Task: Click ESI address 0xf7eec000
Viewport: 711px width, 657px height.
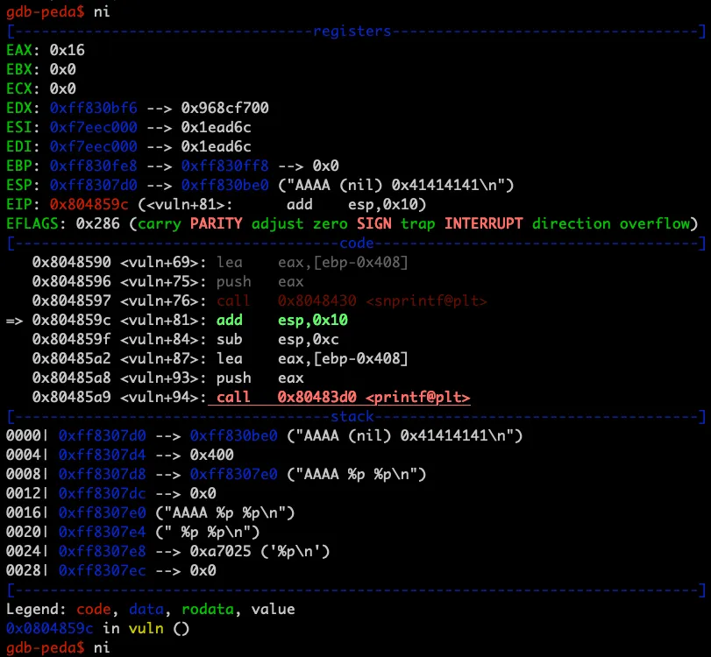Action: [94, 127]
